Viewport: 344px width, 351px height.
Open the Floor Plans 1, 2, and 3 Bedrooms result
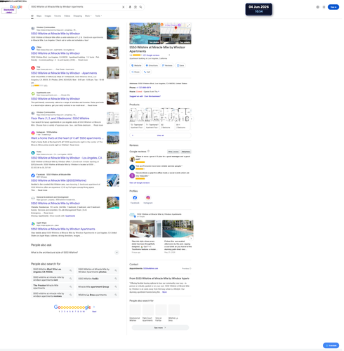click(60, 119)
